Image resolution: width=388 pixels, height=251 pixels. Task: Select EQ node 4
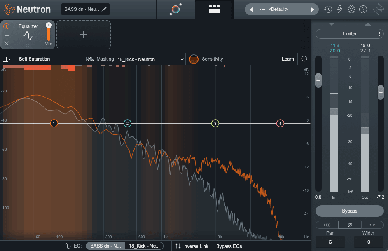pyautogui.click(x=280, y=123)
